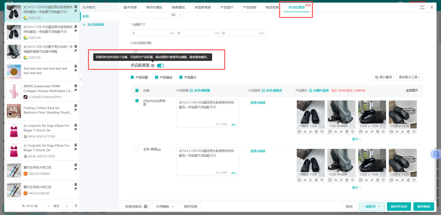Click the 全球-美国gg product title text box
Image resolution: width=441 pixels, height=215 pixels.
point(208,162)
